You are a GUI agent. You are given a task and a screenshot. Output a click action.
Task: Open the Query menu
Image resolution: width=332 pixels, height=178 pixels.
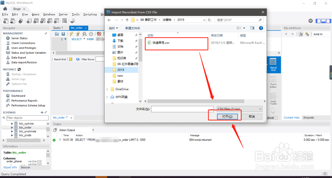click(x=36, y=14)
